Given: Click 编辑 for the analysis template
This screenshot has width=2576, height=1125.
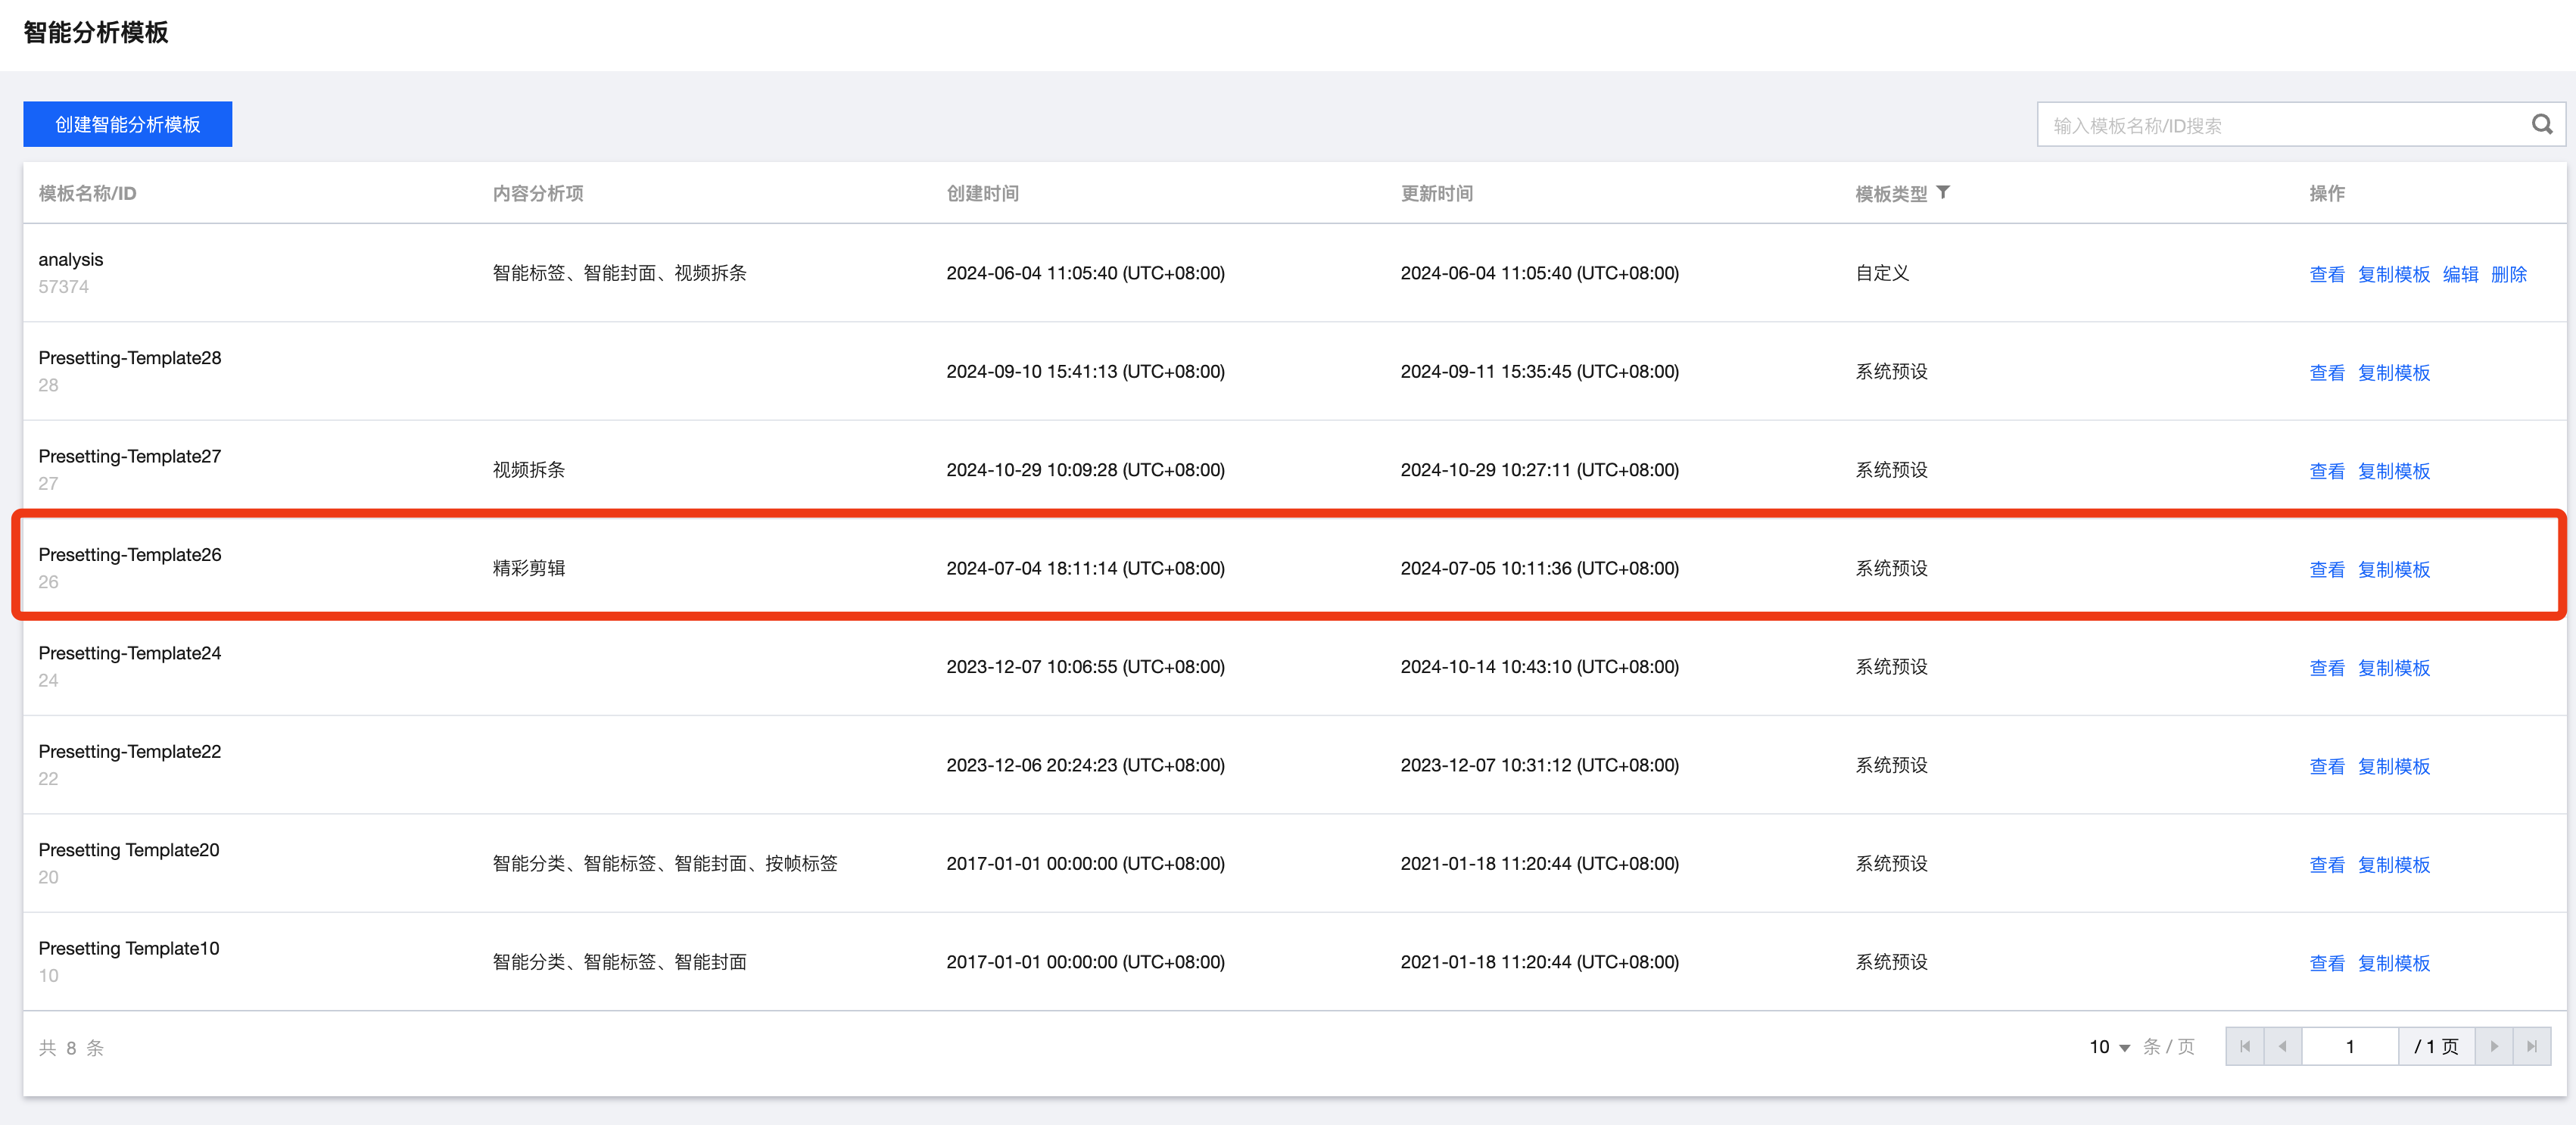Looking at the screenshot, I should click(2460, 274).
